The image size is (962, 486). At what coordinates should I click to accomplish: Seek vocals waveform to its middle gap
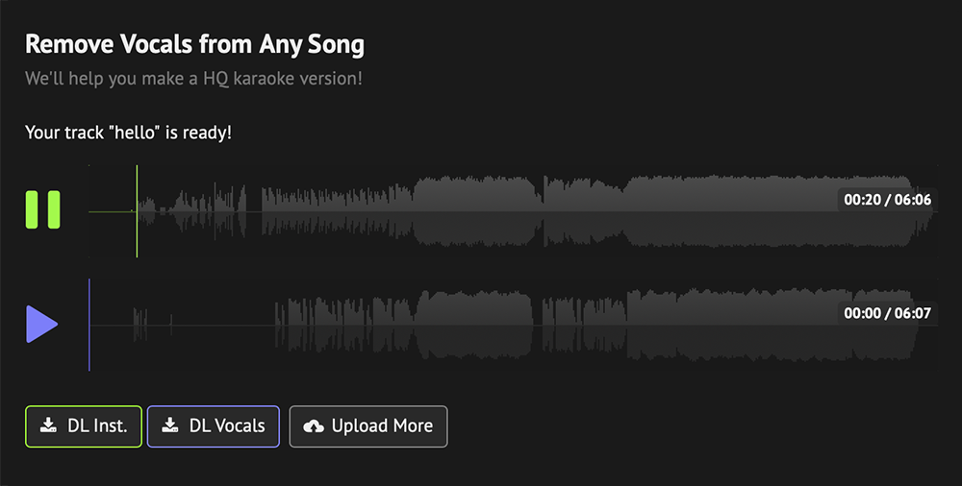538,324
